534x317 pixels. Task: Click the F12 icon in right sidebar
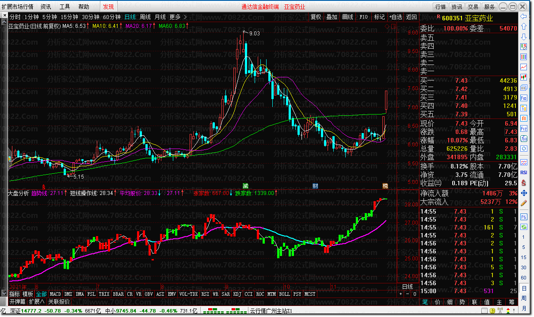524,128
